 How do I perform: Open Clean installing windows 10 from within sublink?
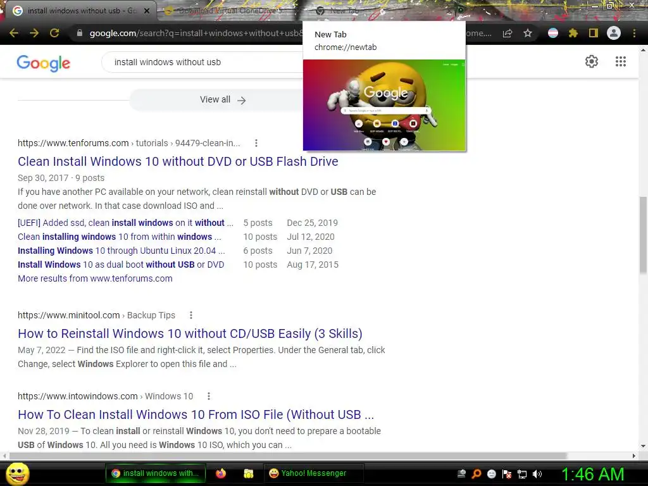(x=120, y=237)
